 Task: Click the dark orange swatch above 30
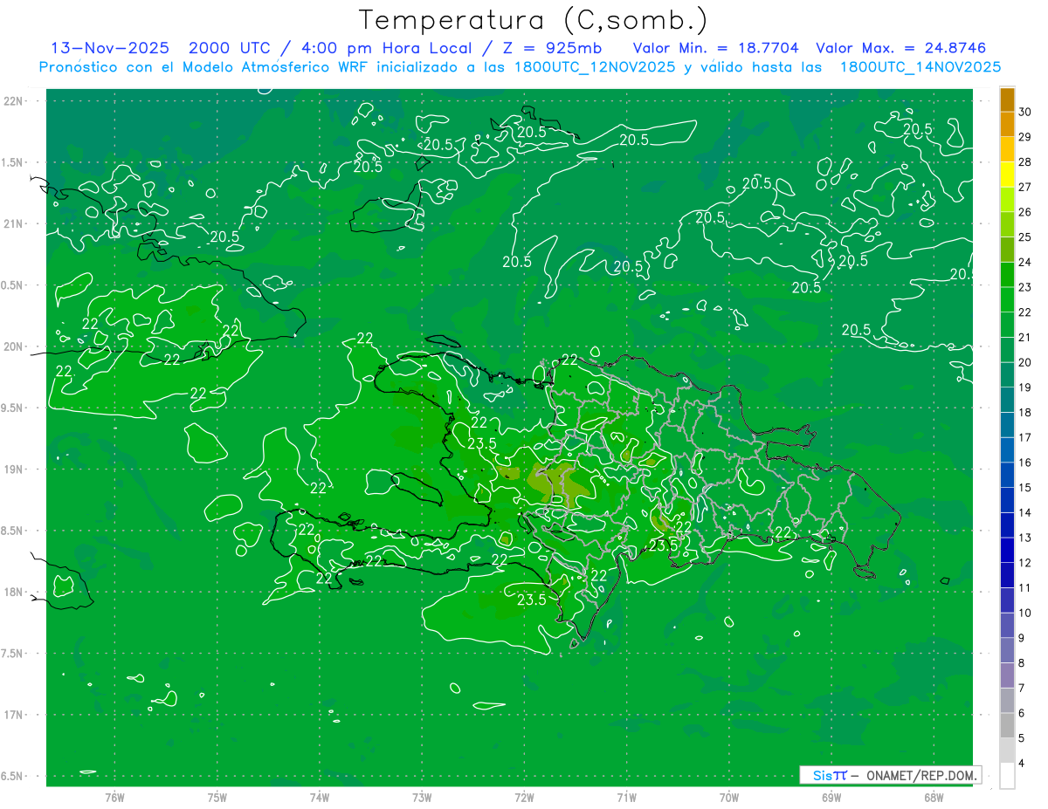point(1007,99)
